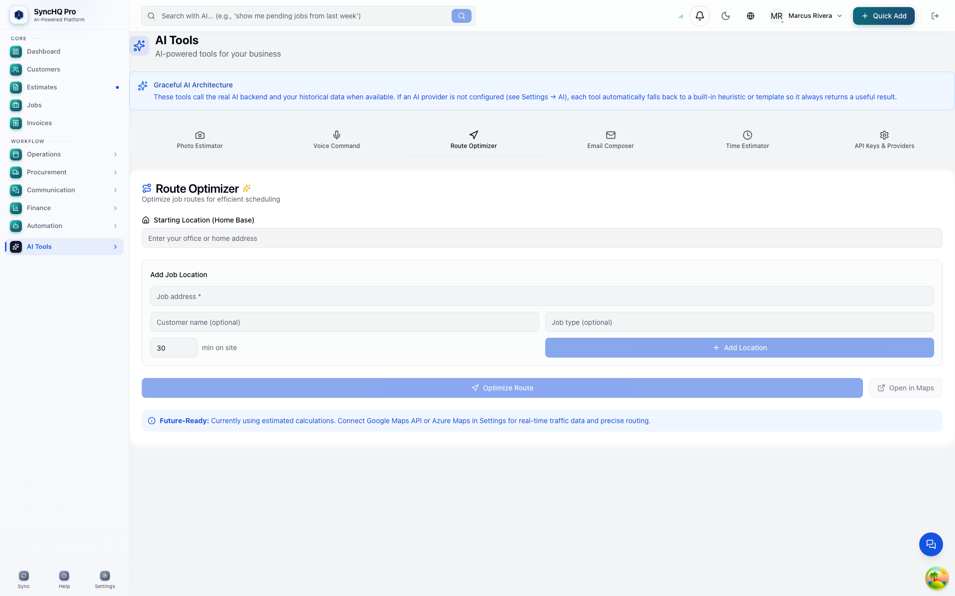Screen dimensions: 955x596
Task: Click the Graceful AI Architecture sparkle icon
Action: [x=143, y=86]
